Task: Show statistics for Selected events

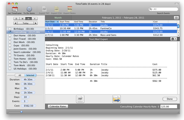Action: 30,75
